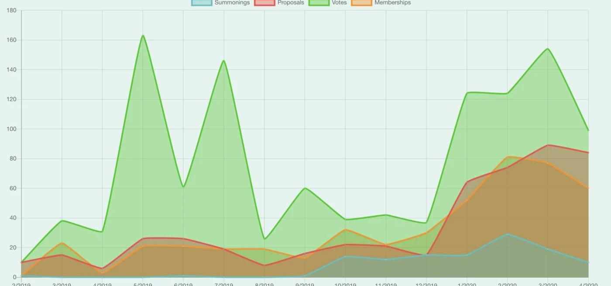611x286 pixels.
Task: Select the Proposals point at 1/2020
Action: (467, 182)
